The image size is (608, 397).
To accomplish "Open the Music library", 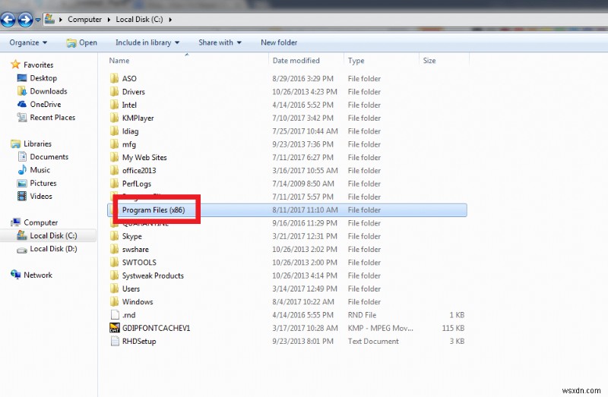I will coord(40,170).
